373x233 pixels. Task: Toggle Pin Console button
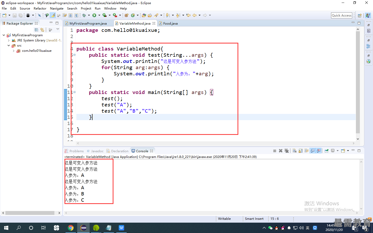click(326, 151)
